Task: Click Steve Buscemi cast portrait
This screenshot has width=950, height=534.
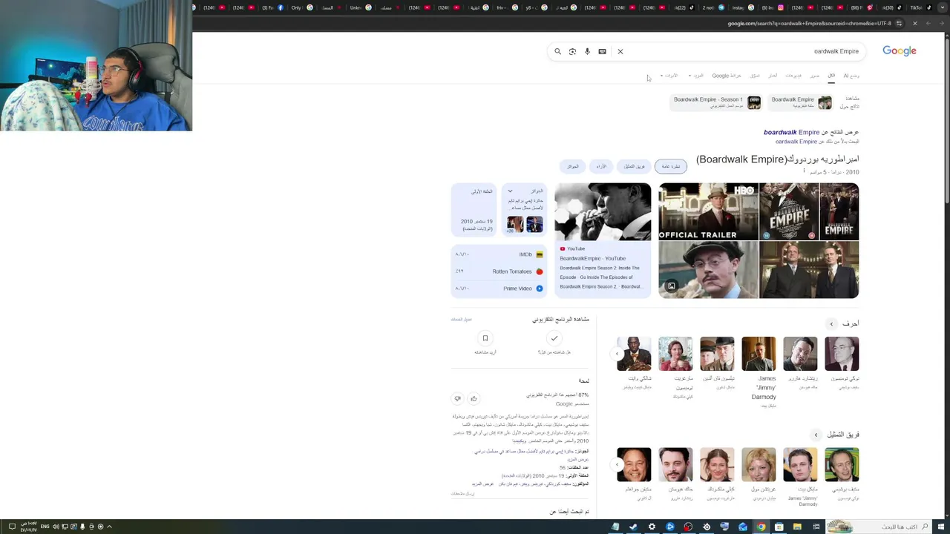Action: point(842,464)
